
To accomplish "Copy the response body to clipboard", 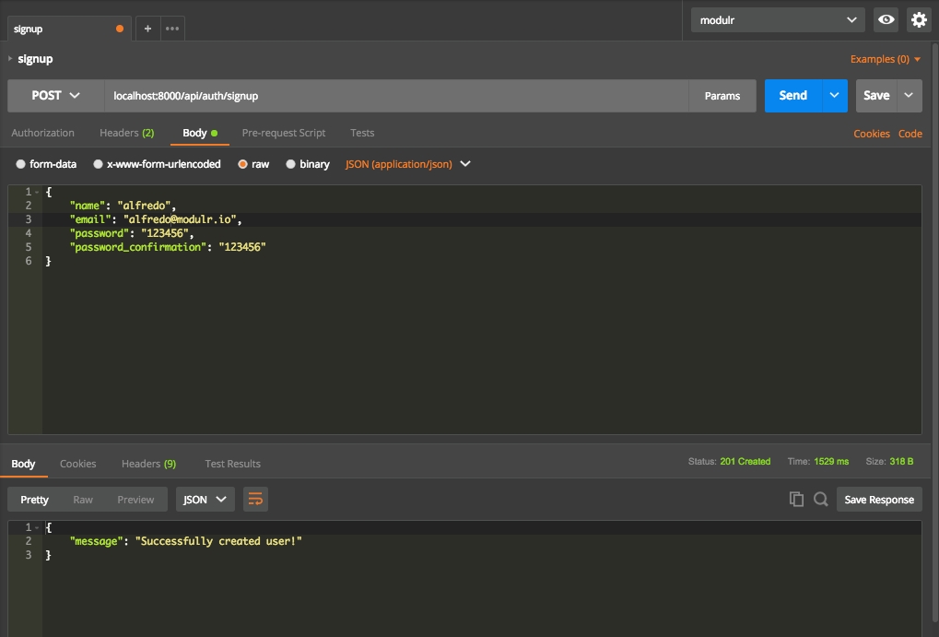I will coord(796,500).
